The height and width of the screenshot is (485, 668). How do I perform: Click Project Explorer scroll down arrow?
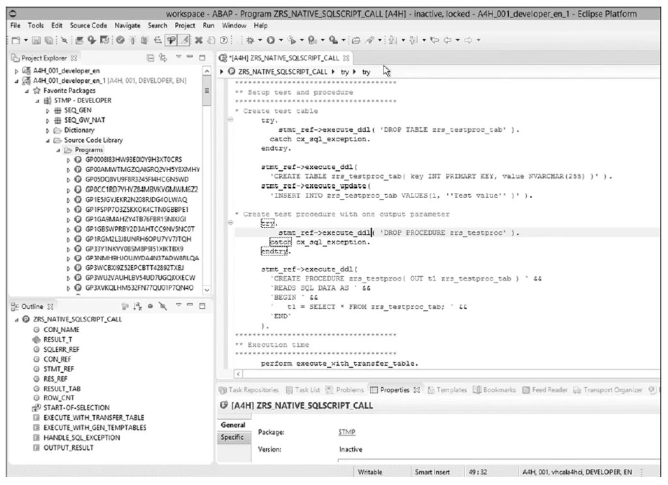tap(207, 289)
